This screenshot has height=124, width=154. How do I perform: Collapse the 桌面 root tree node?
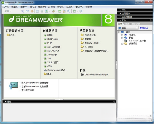[x=119, y=32]
